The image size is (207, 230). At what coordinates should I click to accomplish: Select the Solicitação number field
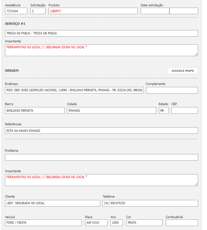point(38,11)
